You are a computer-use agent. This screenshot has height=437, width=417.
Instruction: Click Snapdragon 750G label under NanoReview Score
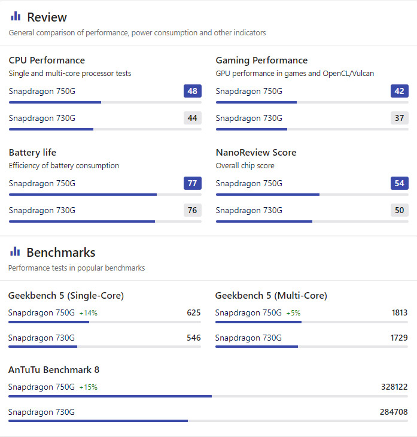[x=249, y=183]
